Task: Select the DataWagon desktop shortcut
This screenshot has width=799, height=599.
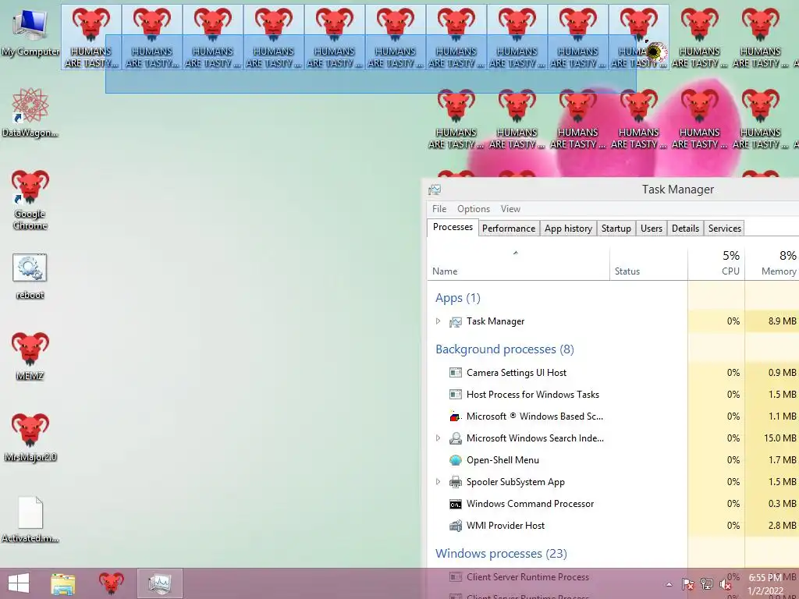Action: coord(30,113)
